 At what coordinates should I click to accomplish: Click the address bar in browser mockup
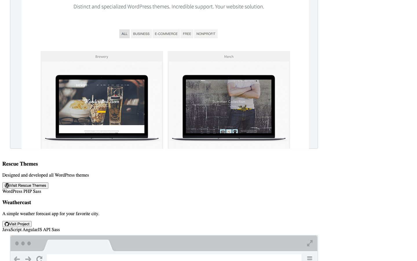click(x=174, y=258)
